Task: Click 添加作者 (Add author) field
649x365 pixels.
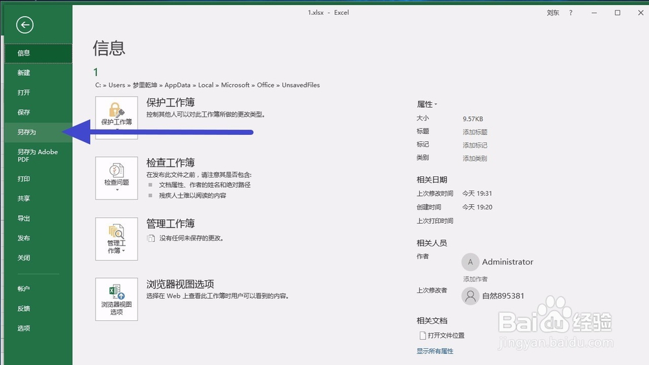Action: click(x=475, y=279)
